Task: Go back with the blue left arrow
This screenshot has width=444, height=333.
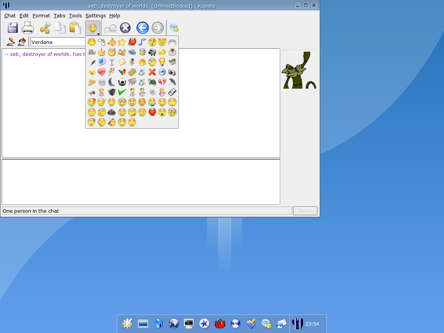Action: tap(143, 28)
